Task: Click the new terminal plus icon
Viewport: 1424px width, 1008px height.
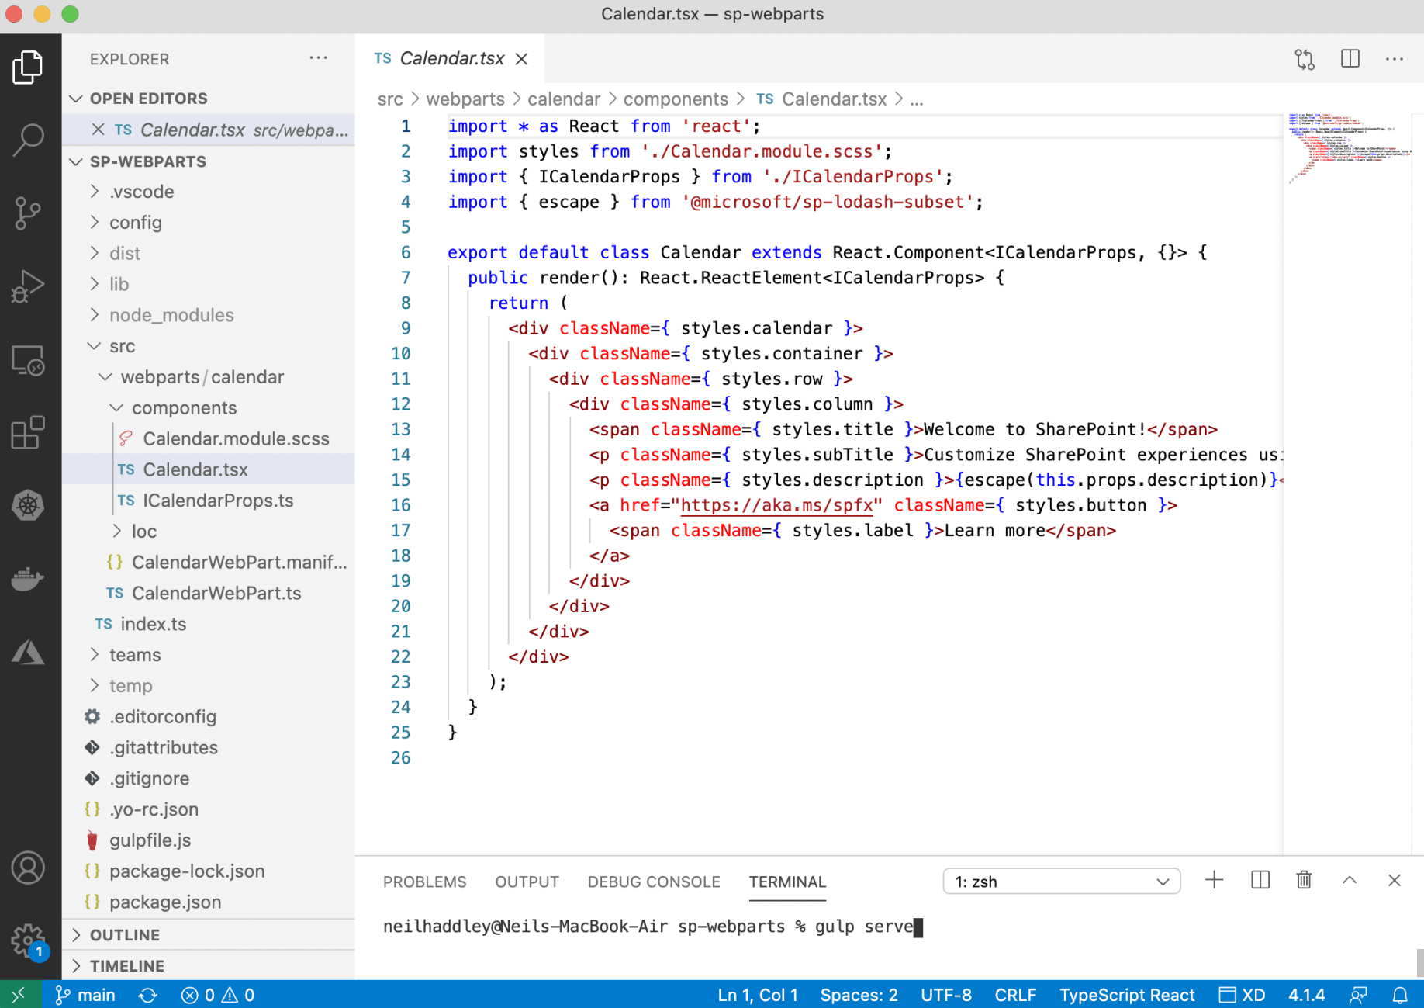Action: 1214,881
